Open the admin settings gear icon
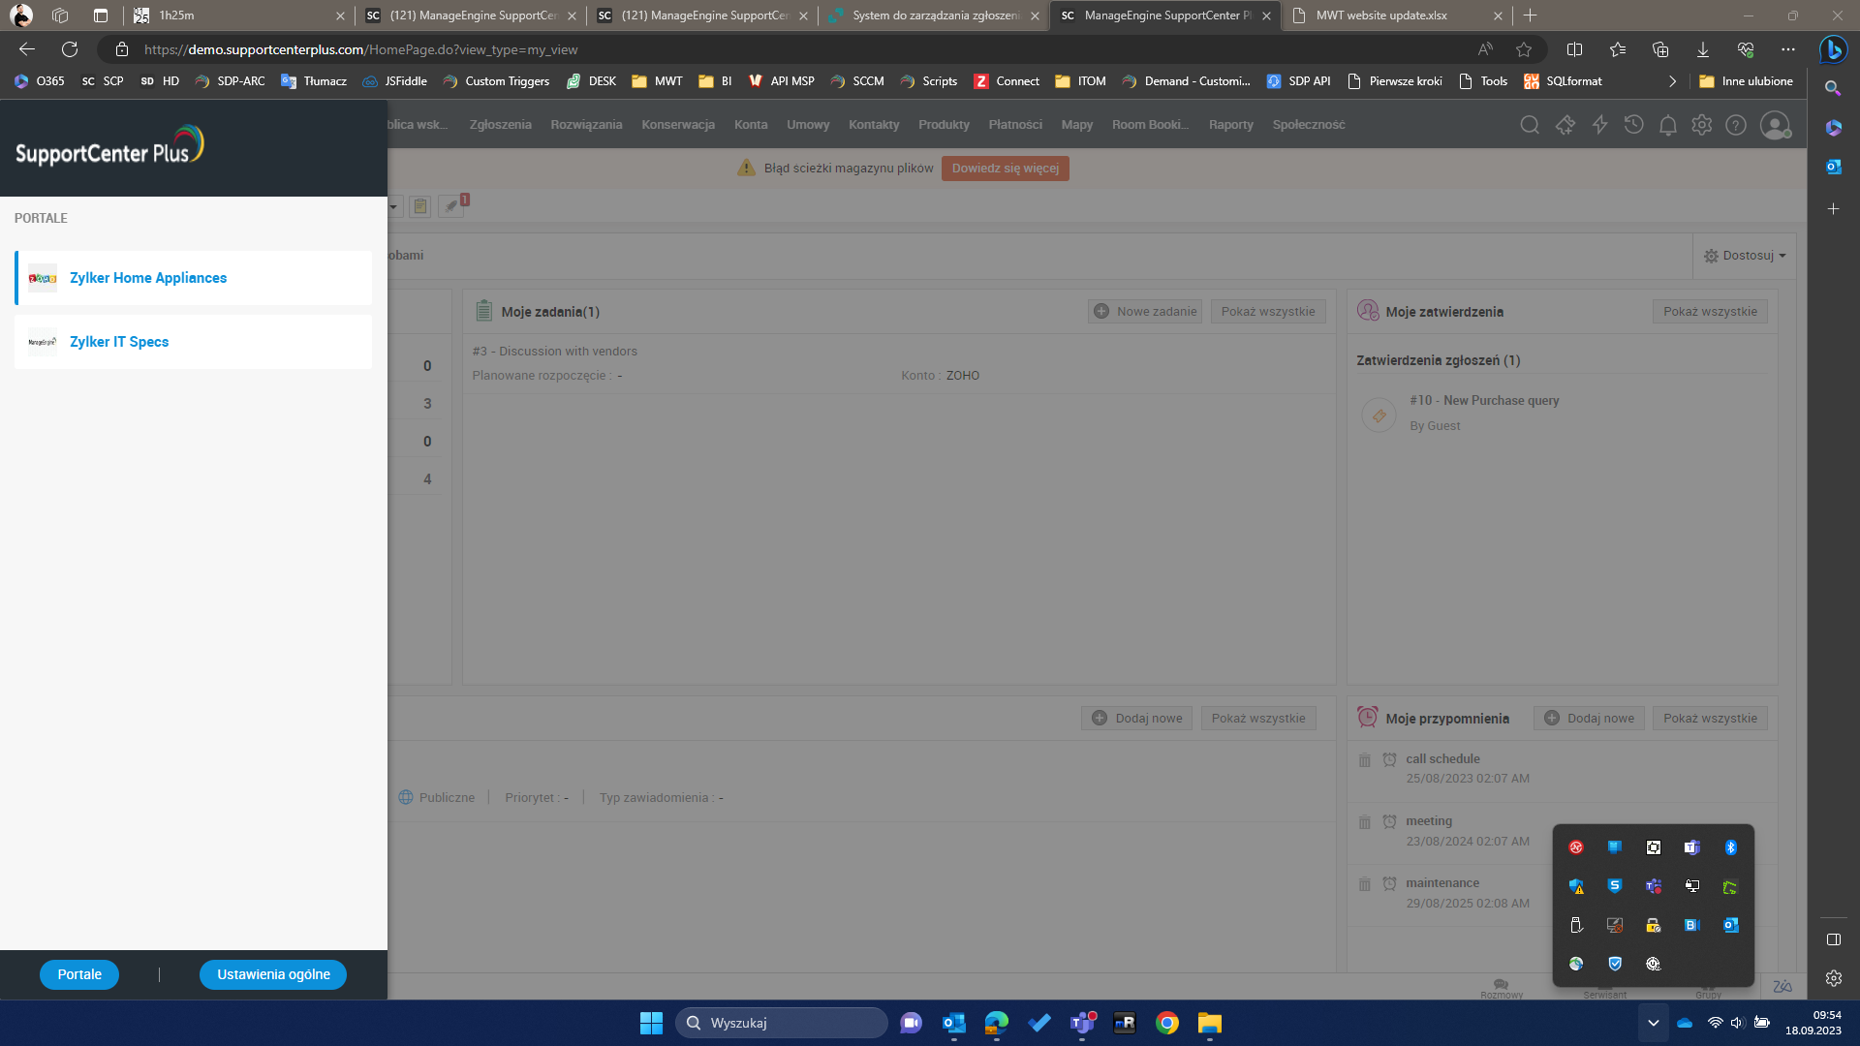1860x1046 pixels. coord(1701,125)
